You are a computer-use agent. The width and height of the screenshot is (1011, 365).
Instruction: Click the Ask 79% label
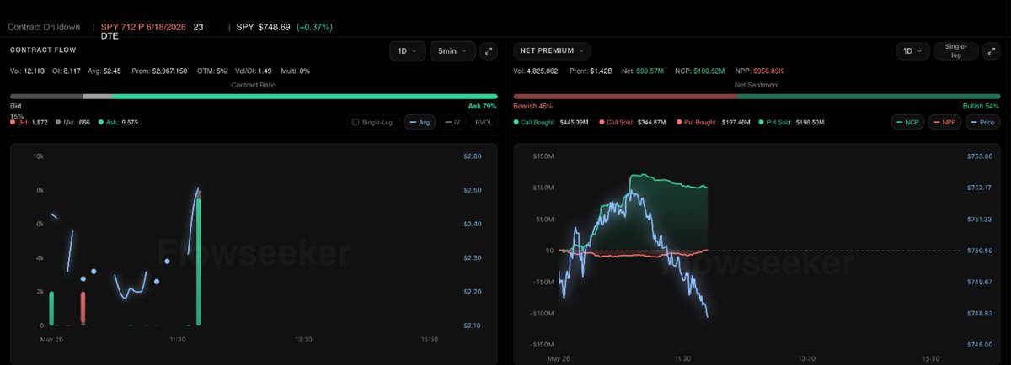pyautogui.click(x=482, y=107)
